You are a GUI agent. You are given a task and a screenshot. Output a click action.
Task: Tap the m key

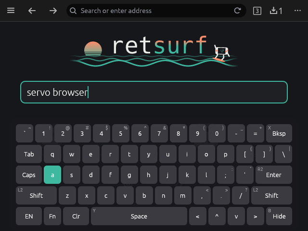coord(183,195)
